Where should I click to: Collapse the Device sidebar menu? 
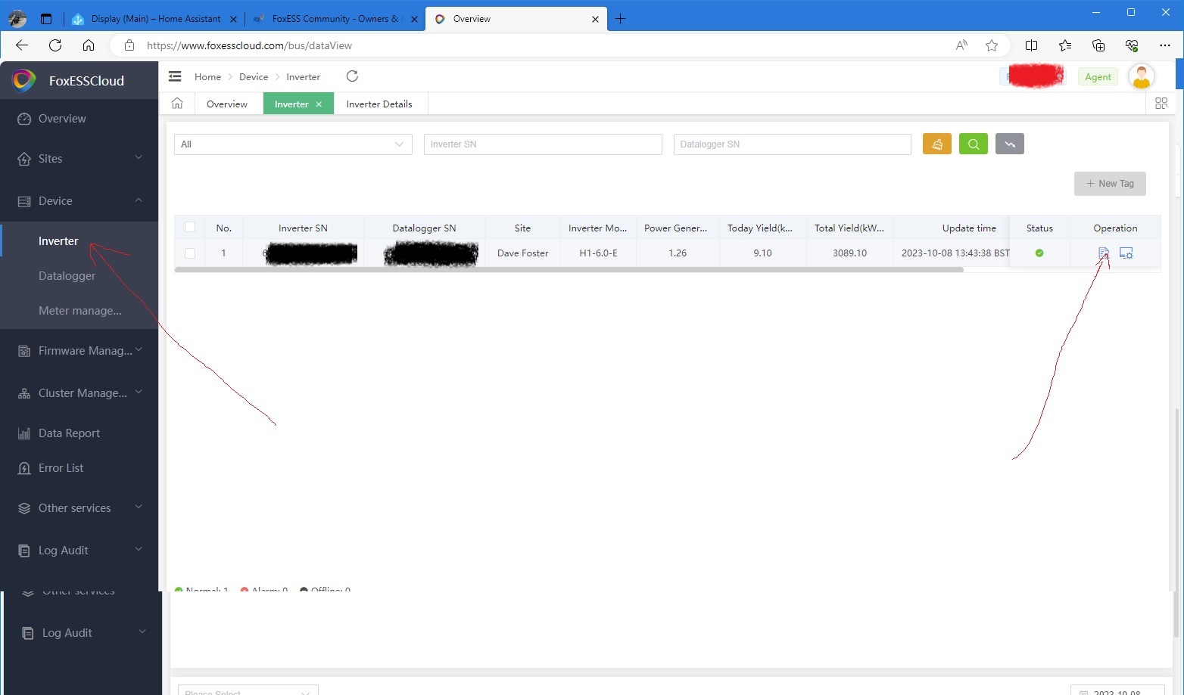pyautogui.click(x=79, y=201)
